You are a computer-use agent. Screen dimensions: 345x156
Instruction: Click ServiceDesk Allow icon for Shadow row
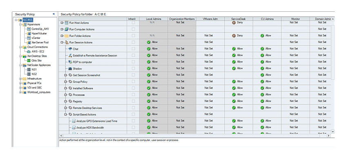[234, 68]
